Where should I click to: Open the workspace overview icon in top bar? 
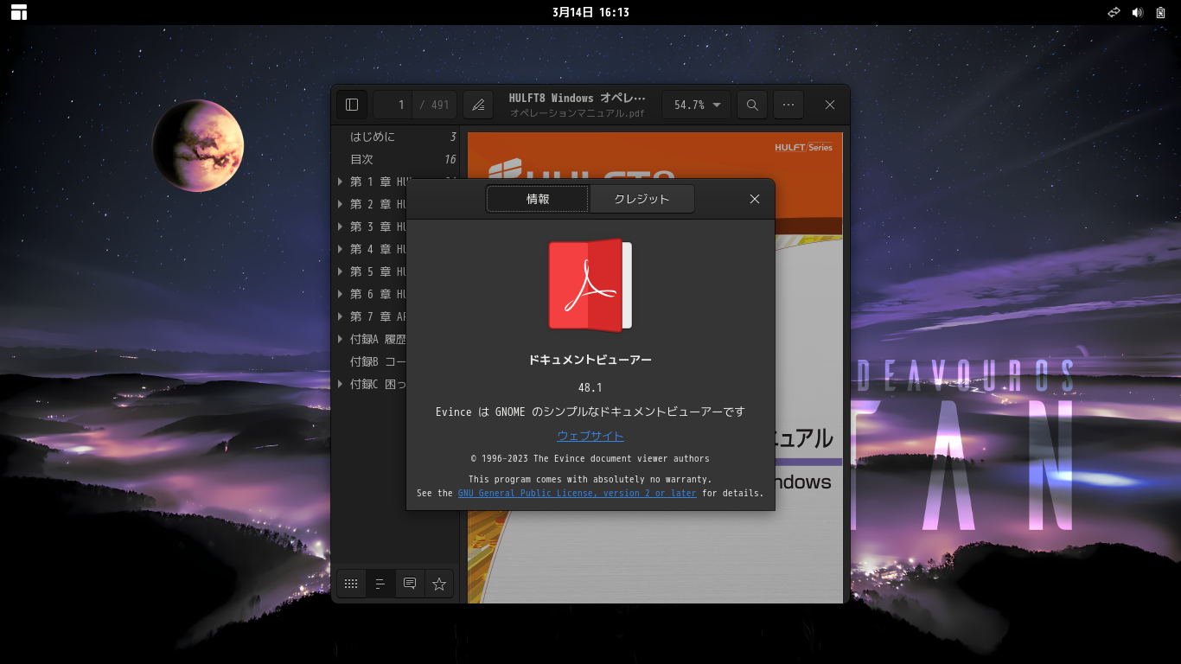(x=19, y=12)
